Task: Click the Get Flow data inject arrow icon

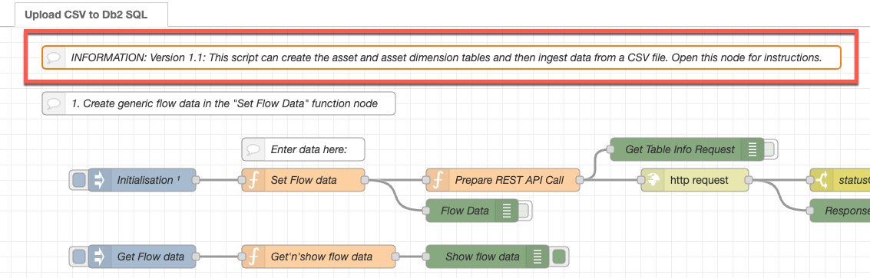Action: coord(100,257)
